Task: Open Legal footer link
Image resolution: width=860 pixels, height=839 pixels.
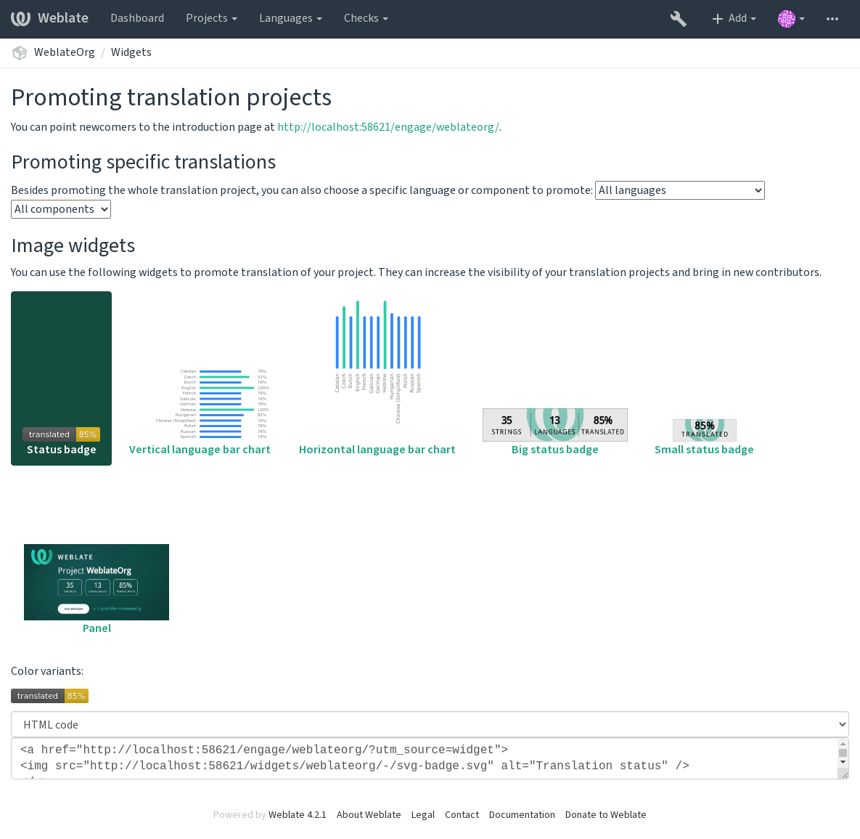Action: pos(423,815)
